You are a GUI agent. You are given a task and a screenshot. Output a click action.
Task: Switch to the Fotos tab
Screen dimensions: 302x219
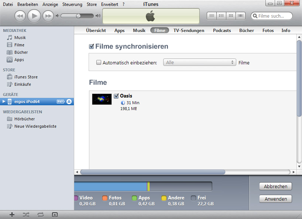pos(268,31)
